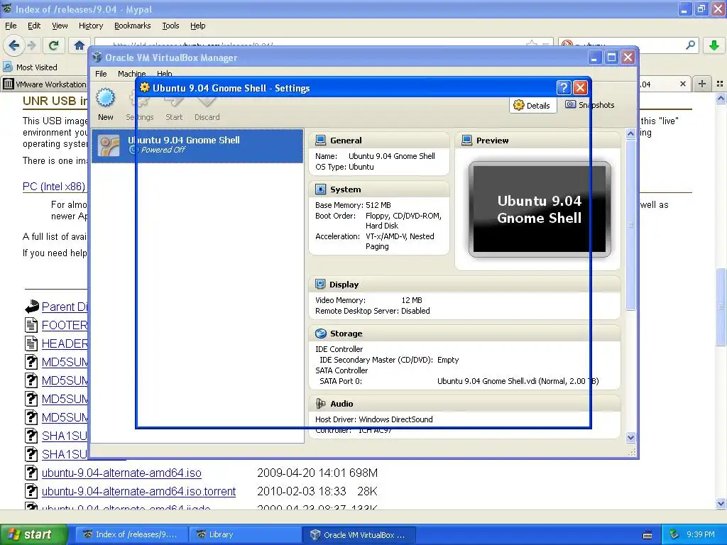727x545 pixels.
Task: Click VirtualBox details pane scroll-down arrow
Action: (630, 437)
